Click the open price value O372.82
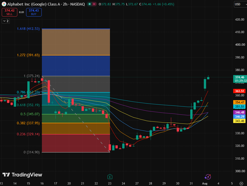The image size is (247, 186). click(x=105, y=4)
